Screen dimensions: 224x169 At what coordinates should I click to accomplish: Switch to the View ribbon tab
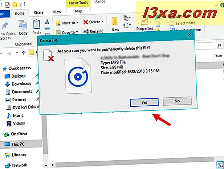[x=57, y=12]
